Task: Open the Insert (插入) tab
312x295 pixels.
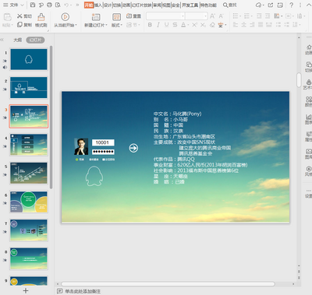Action: pos(98,5)
